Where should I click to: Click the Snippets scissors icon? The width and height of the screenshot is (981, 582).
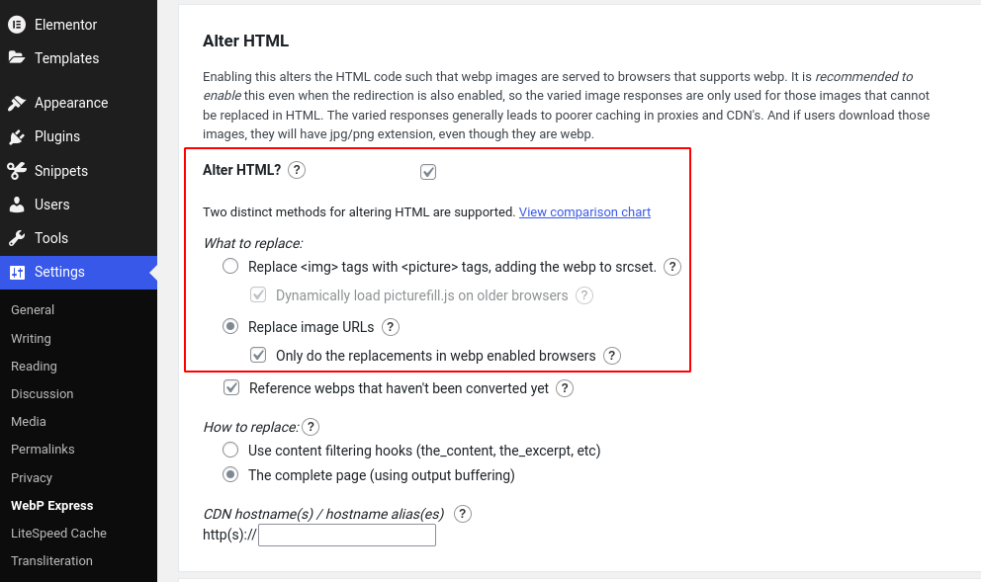17,171
